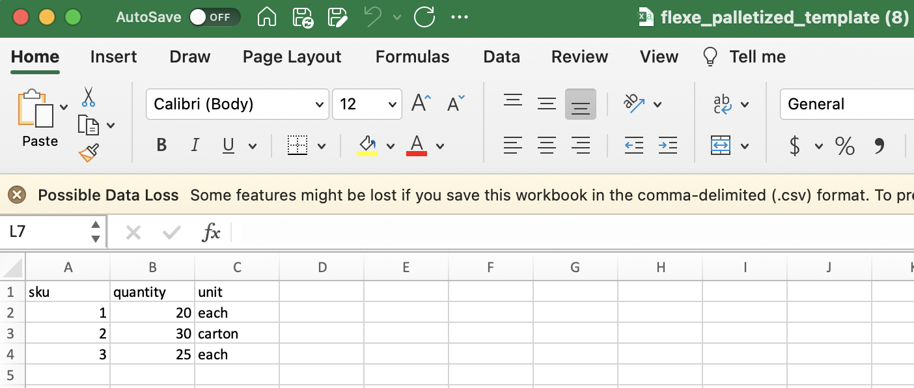Click the Tell me lightbulb search
The image size is (914, 388).
coord(745,57)
